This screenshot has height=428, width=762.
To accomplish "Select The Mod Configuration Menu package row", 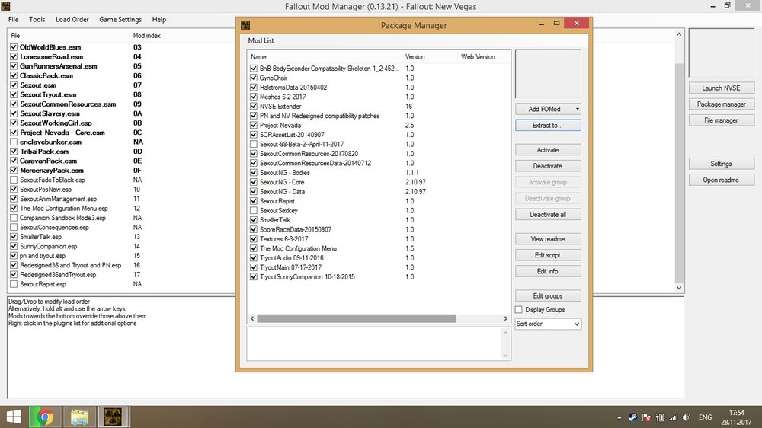I will pyautogui.click(x=379, y=248).
